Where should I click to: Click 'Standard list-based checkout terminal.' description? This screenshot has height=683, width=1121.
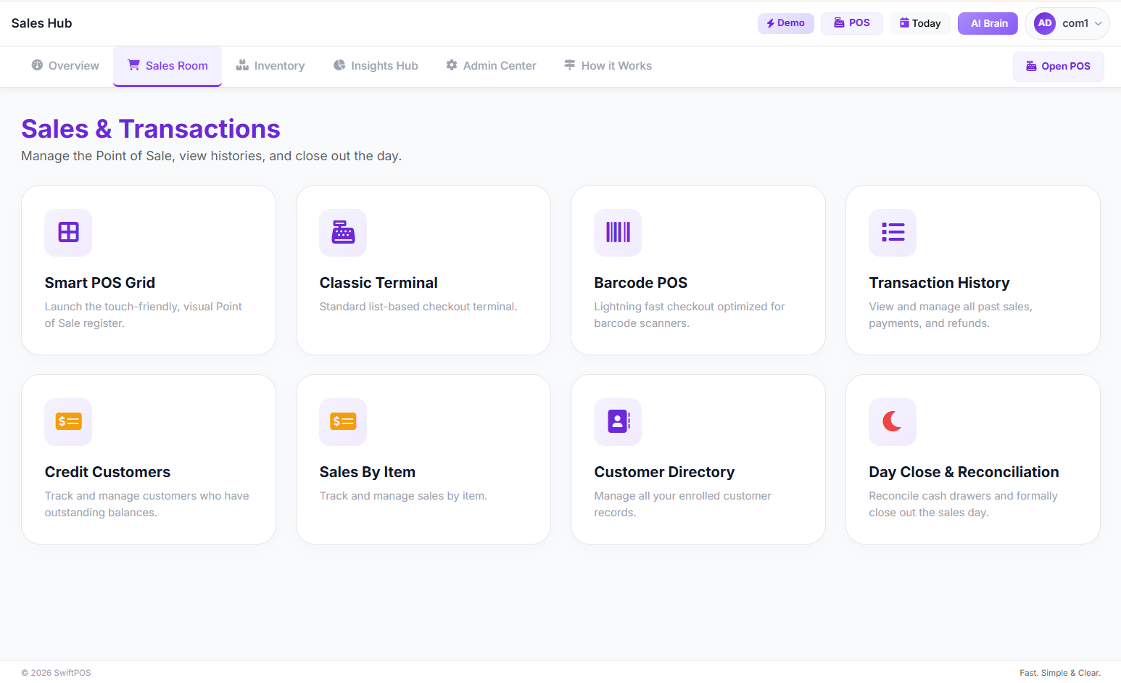418,307
